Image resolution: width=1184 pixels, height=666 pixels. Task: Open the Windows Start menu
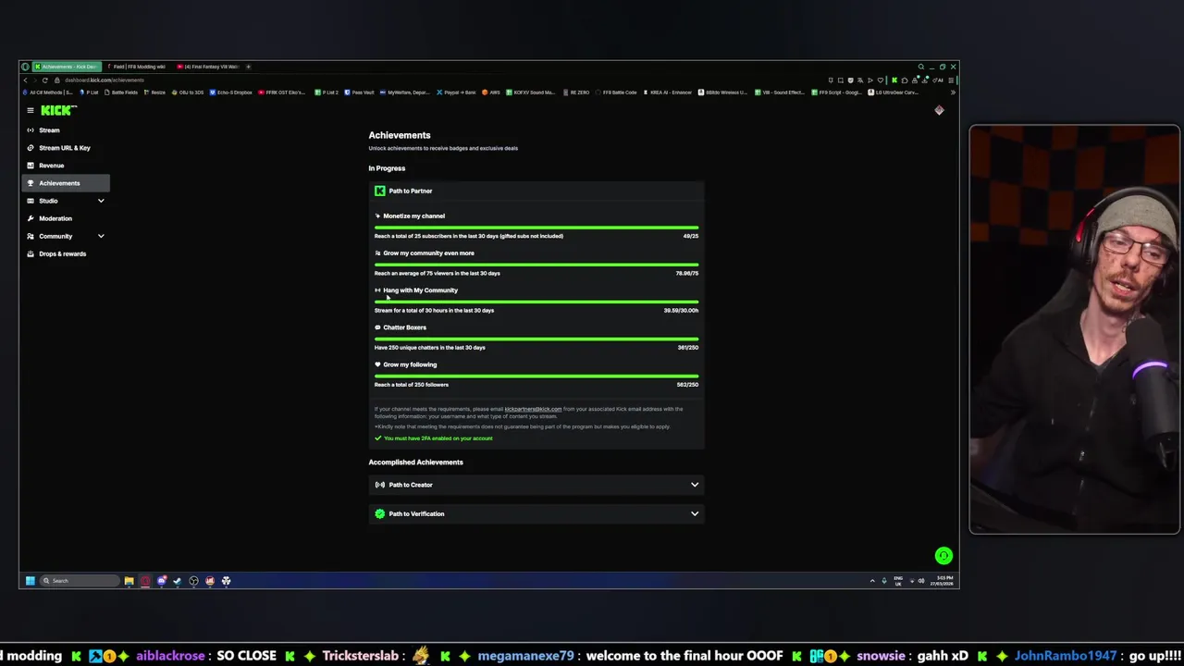pyautogui.click(x=30, y=581)
